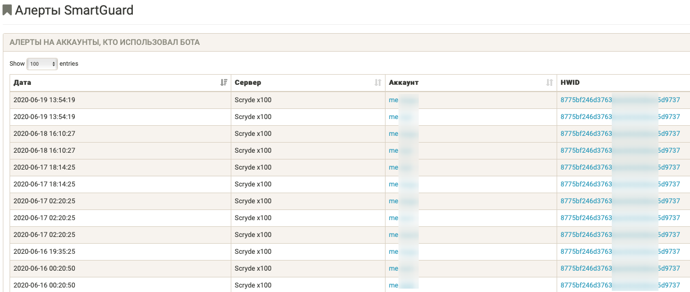Click the HWID column header
The image size is (690, 292).
570,83
